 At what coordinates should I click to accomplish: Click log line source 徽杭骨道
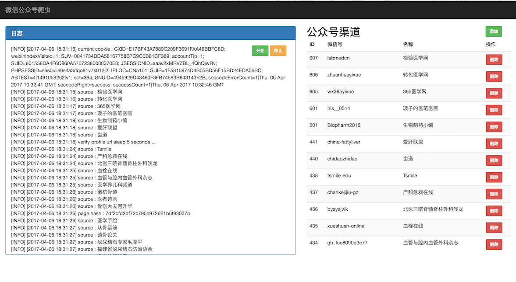pyautogui.click(x=64, y=192)
